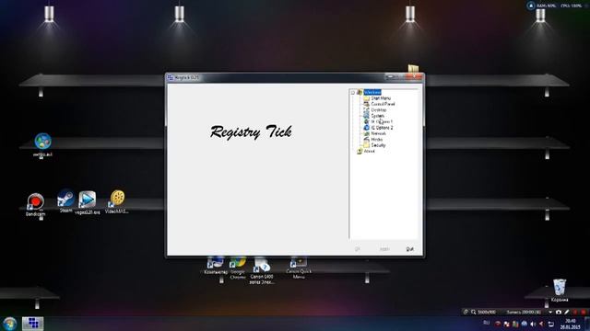The image size is (590, 331).
Task: Open the Start Menu tree item
Action: click(x=381, y=98)
